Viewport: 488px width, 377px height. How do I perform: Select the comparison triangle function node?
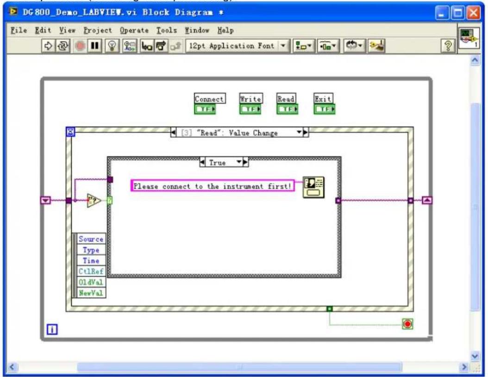coord(94,201)
